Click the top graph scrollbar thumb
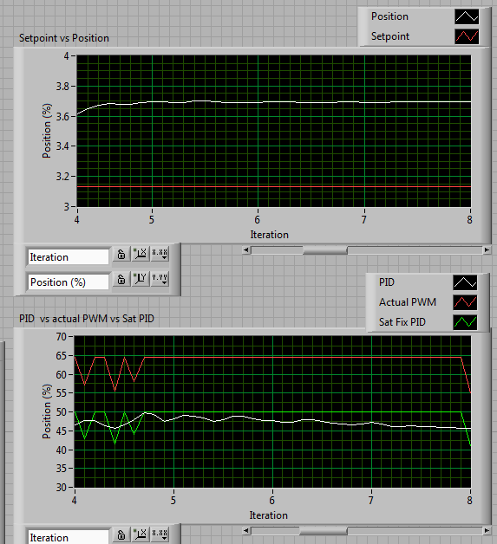 click(x=325, y=250)
